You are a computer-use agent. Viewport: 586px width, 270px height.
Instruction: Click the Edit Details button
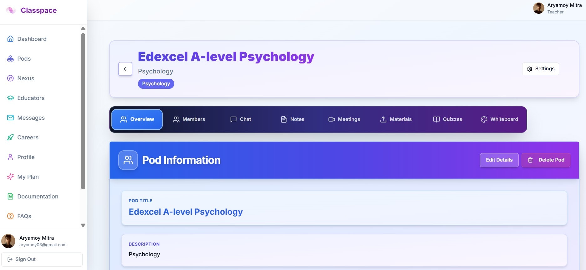point(499,160)
